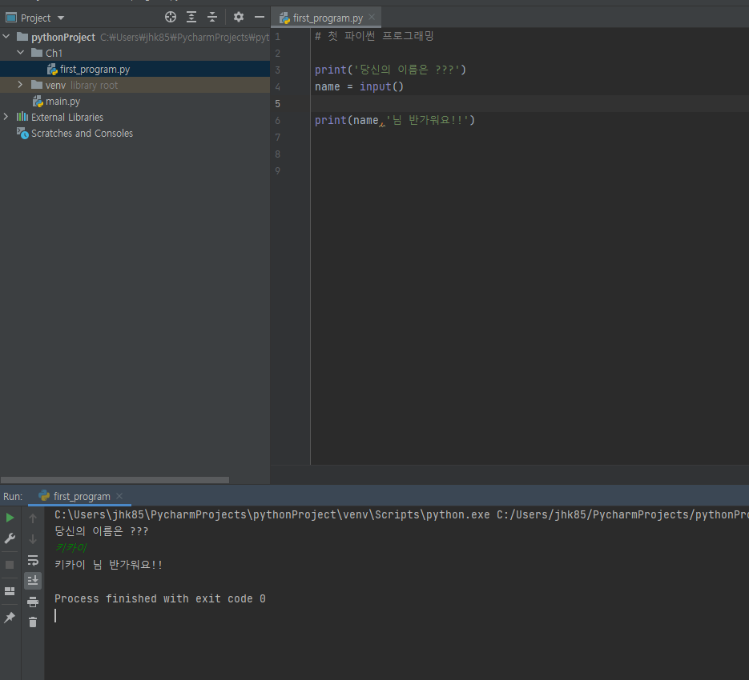Screen dimensions: 749x680
Task: Click the Up the Stack Trace arrow
Action: [x=33, y=518]
